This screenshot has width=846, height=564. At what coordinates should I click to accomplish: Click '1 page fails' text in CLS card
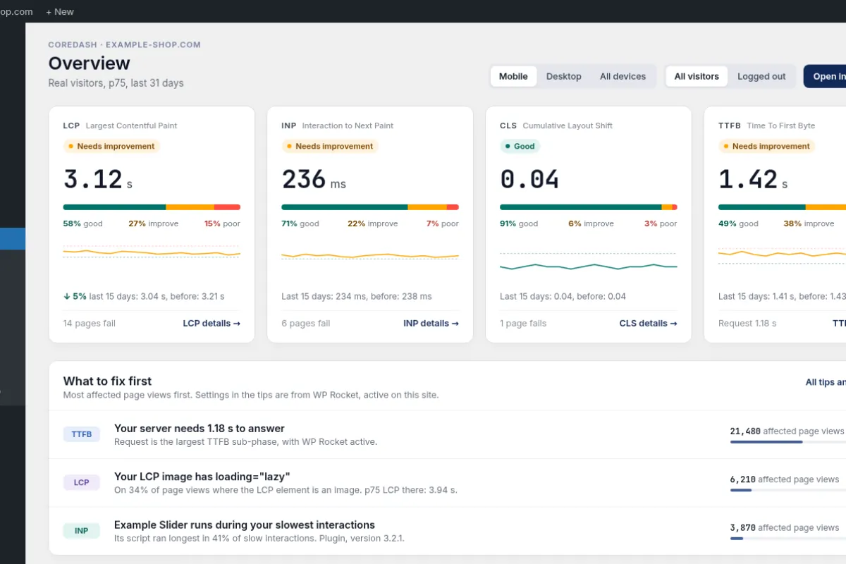click(x=523, y=323)
